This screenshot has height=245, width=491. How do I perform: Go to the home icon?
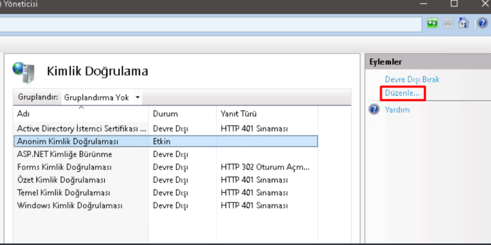tap(464, 23)
